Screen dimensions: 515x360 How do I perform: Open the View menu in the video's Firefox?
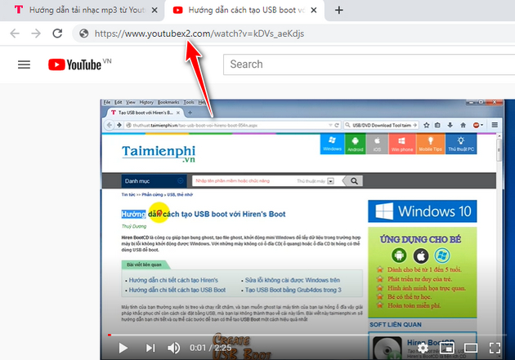pyautogui.click(x=131, y=102)
